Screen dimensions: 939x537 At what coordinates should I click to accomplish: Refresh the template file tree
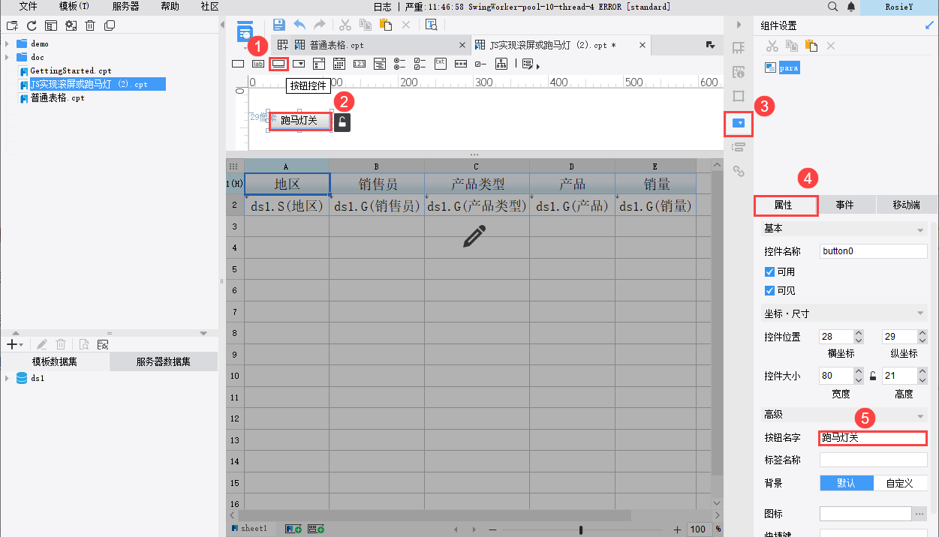[x=32, y=25]
